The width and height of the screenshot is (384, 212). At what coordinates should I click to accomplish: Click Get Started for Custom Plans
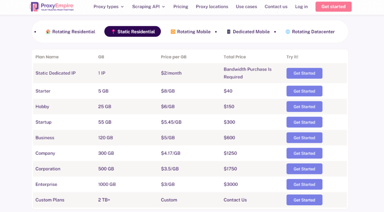[x=304, y=200]
